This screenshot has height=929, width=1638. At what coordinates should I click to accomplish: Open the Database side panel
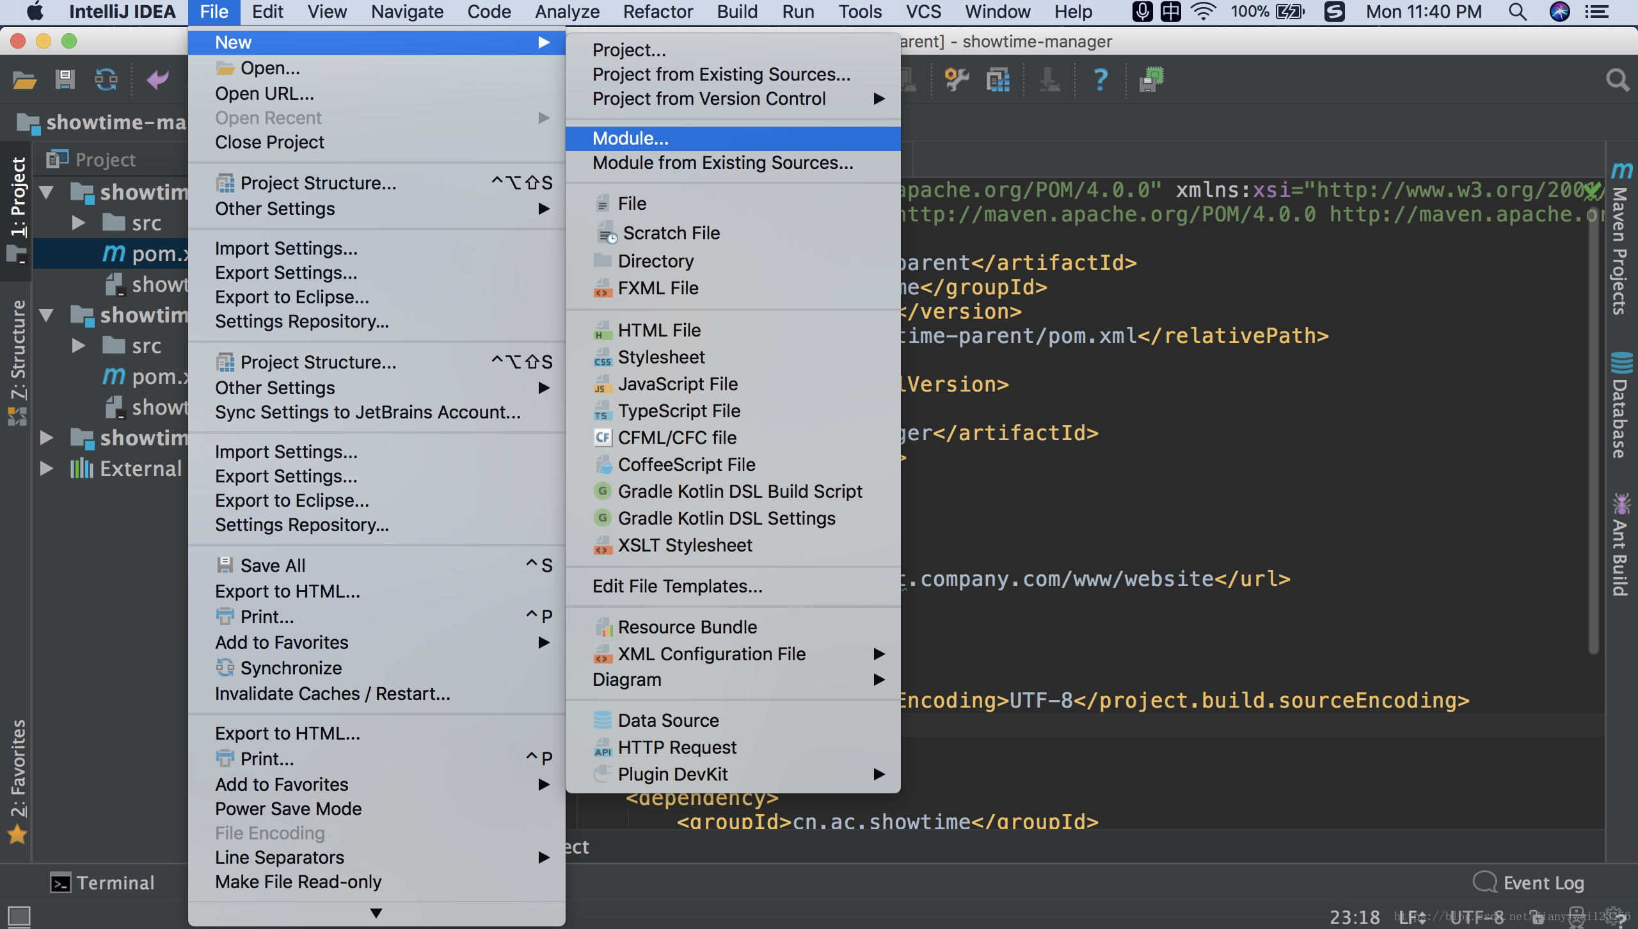coord(1620,404)
